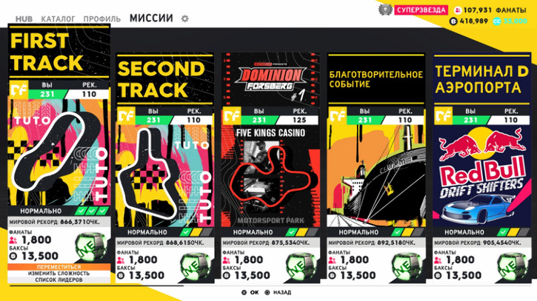Click the green LIVE box on Dominion Forsberg card
Viewport: 537px width, 301px height.
click(301, 266)
